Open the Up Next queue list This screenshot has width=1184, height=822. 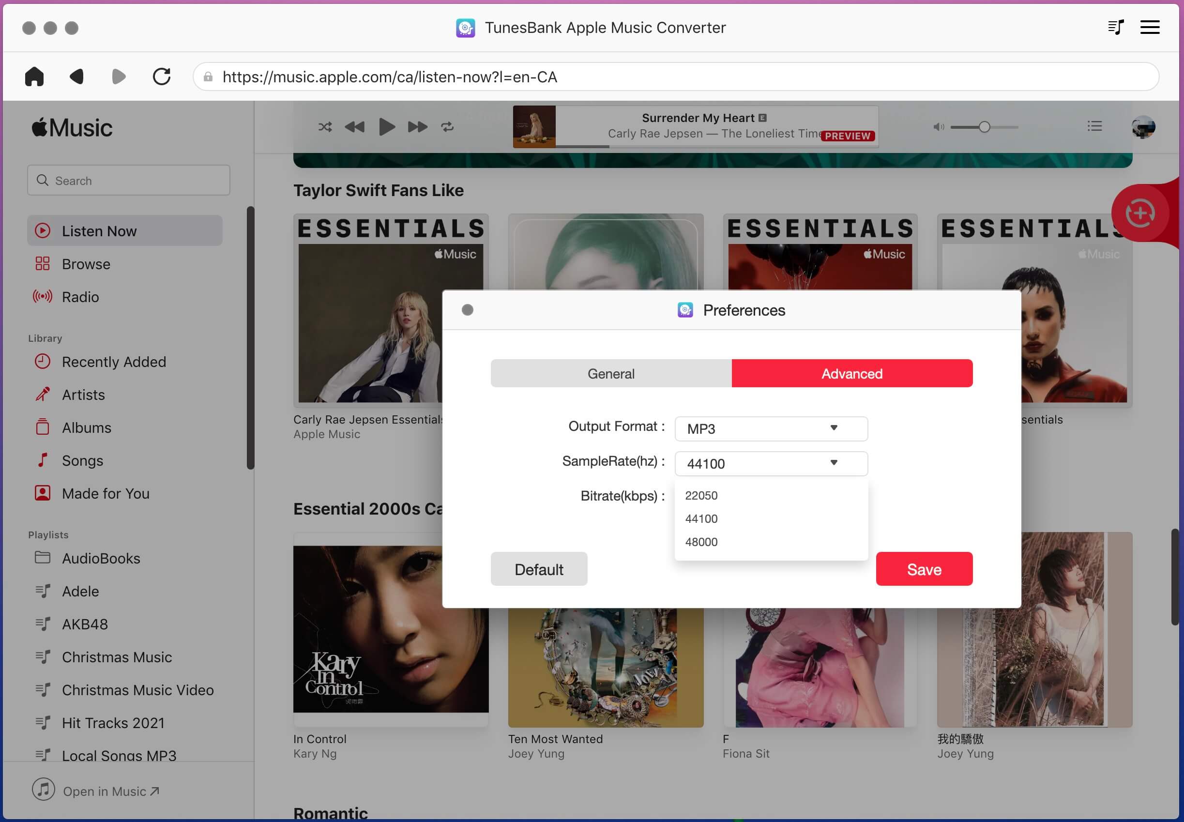1094,126
